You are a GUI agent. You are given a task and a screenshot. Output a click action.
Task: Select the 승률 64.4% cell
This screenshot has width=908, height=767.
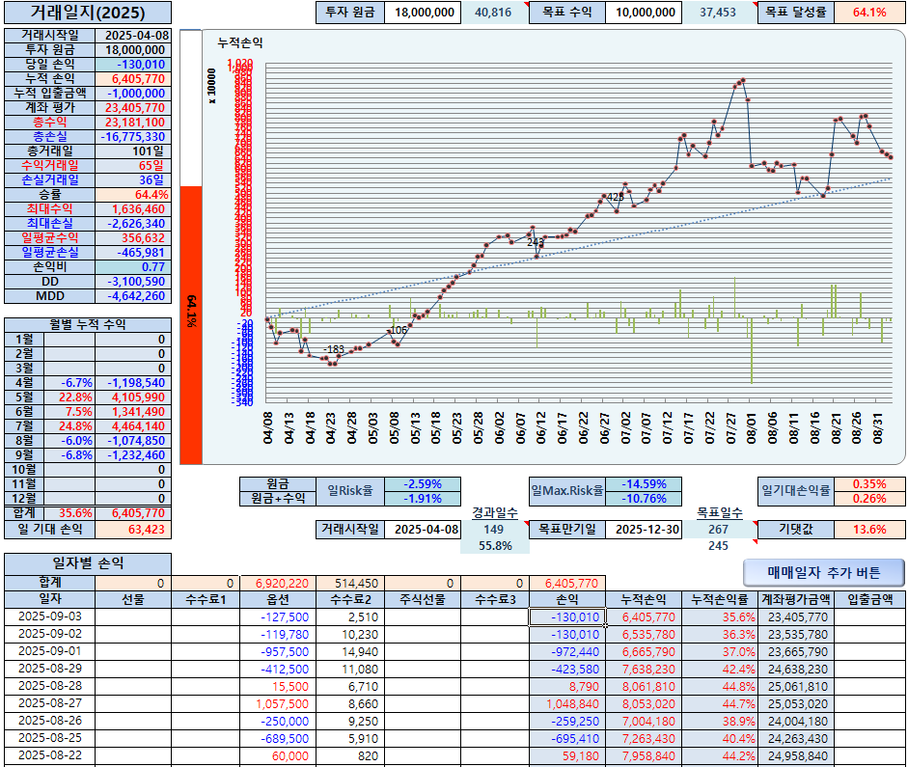pos(133,195)
